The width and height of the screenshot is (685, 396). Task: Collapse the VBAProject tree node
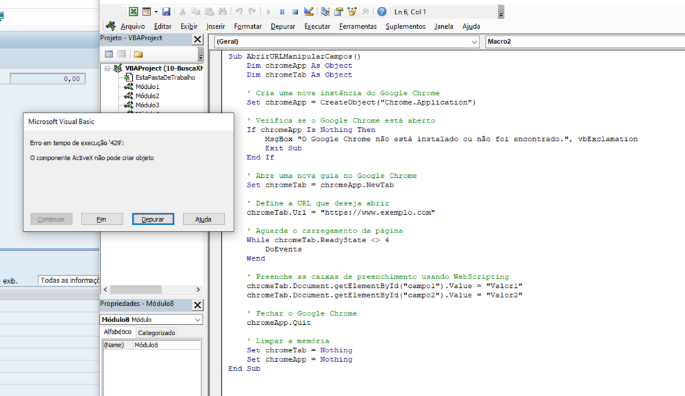[x=108, y=68]
